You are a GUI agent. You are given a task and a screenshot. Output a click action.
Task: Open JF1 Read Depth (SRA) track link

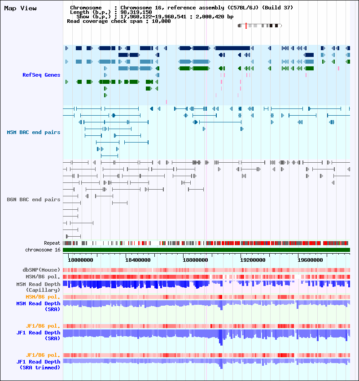[39, 335]
